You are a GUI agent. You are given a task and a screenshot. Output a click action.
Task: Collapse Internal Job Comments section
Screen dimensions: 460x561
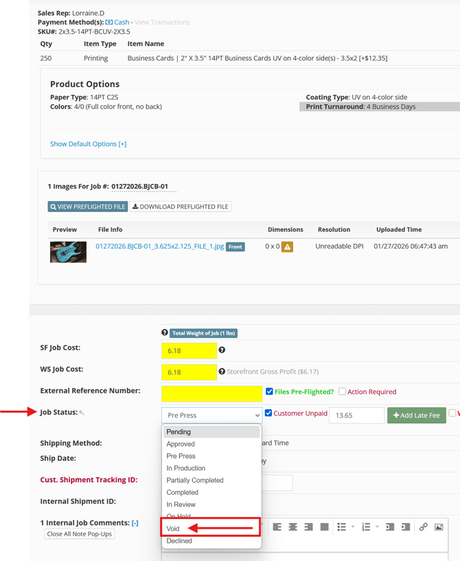click(135, 523)
